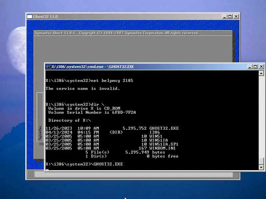266x199 pixels.
Task: Click the WIN51IA.SP1 file name
Action: coord(164,144)
